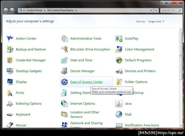Click the Ease of Access Center link
The image size is (185, 136).
[x=87, y=82]
